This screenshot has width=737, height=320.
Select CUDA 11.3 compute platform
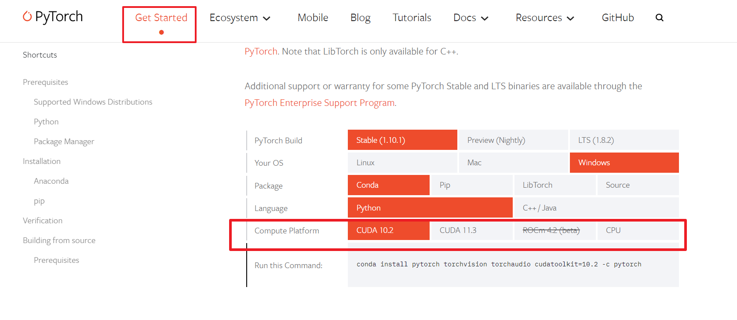tap(472, 230)
